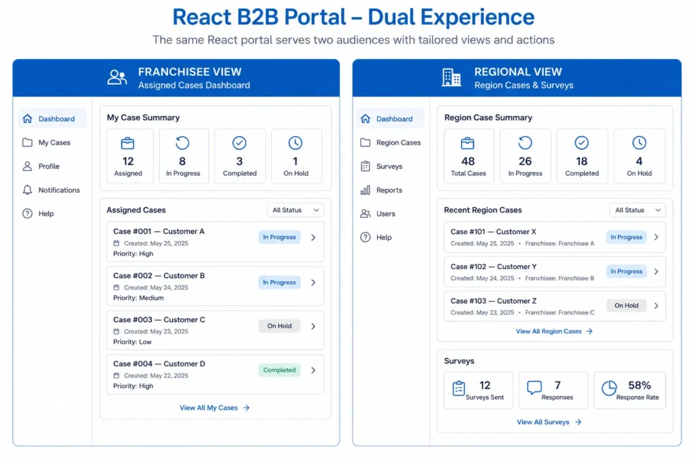Open Help in the Regional sidebar
The width and height of the screenshot is (697, 464).
390,237
